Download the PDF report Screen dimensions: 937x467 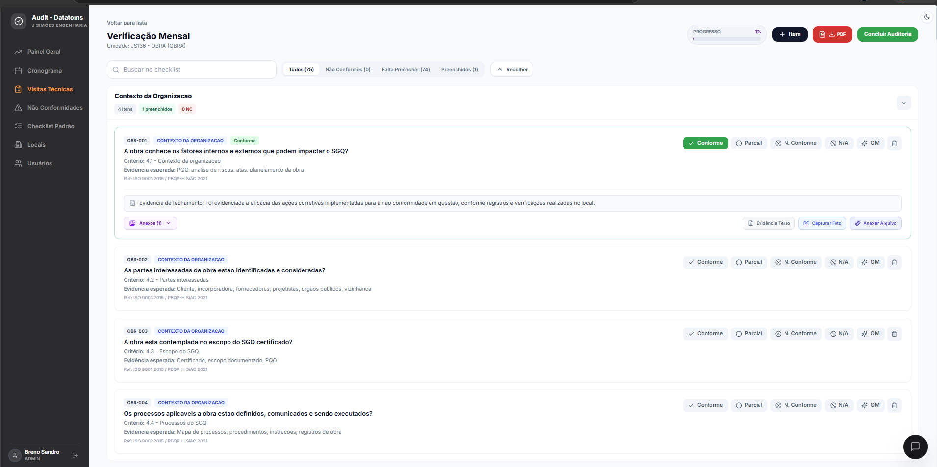click(x=833, y=34)
